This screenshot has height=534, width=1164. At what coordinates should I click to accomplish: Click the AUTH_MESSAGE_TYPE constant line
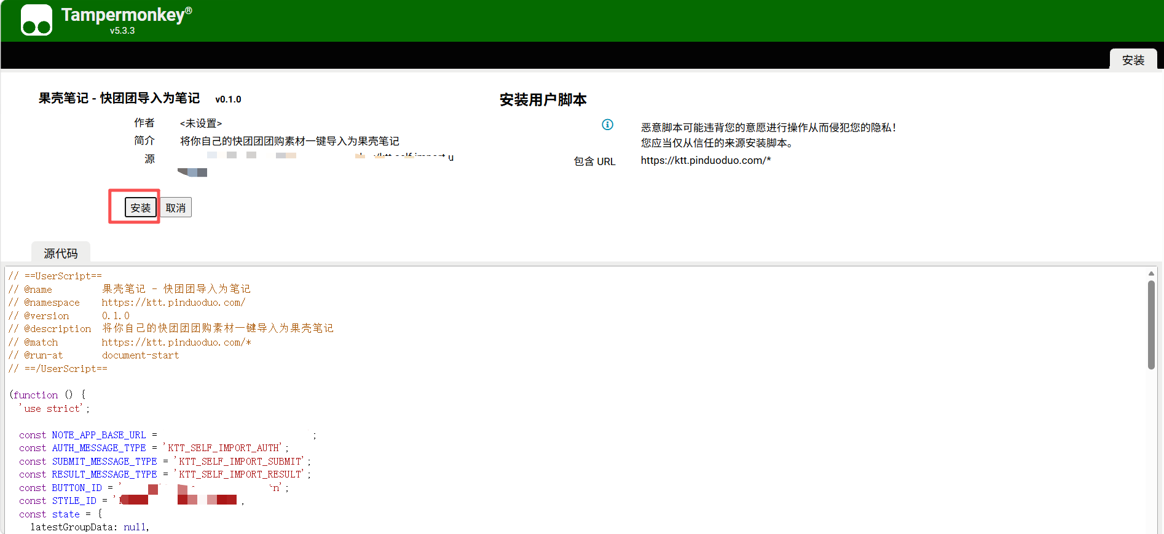coord(154,447)
